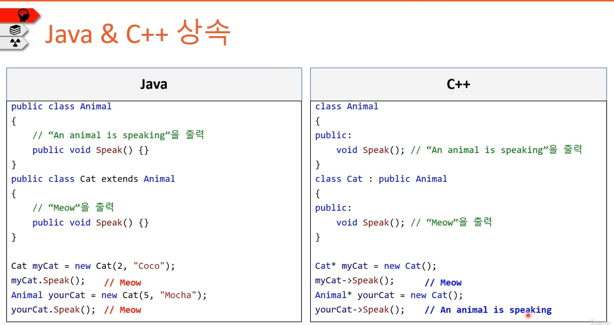Viewport: 614px width, 325px height.
Task: Click the slide title 'Java & C++ 상속'
Action: point(138,33)
